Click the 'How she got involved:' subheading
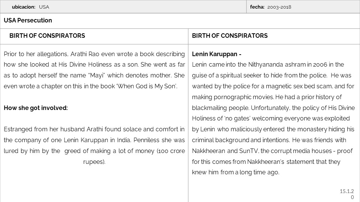The image size is (360, 202). [36, 108]
